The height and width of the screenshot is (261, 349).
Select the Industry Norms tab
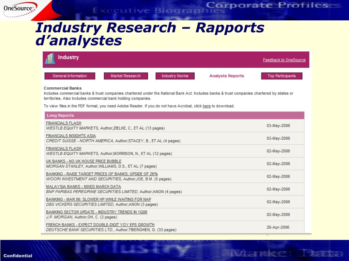(x=175, y=76)
